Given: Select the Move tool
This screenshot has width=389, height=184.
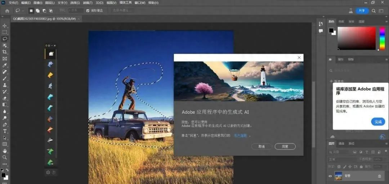Looking at the screenshot, I should click(x=5, y=26).
